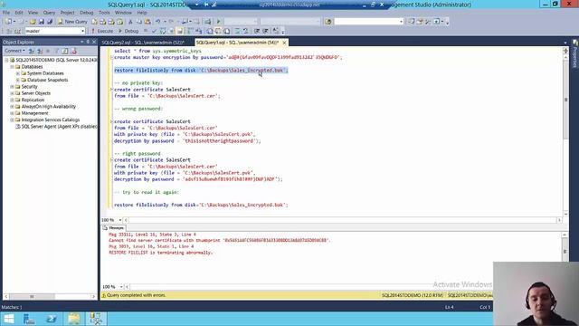Click the Find icon beside search box

327,22
